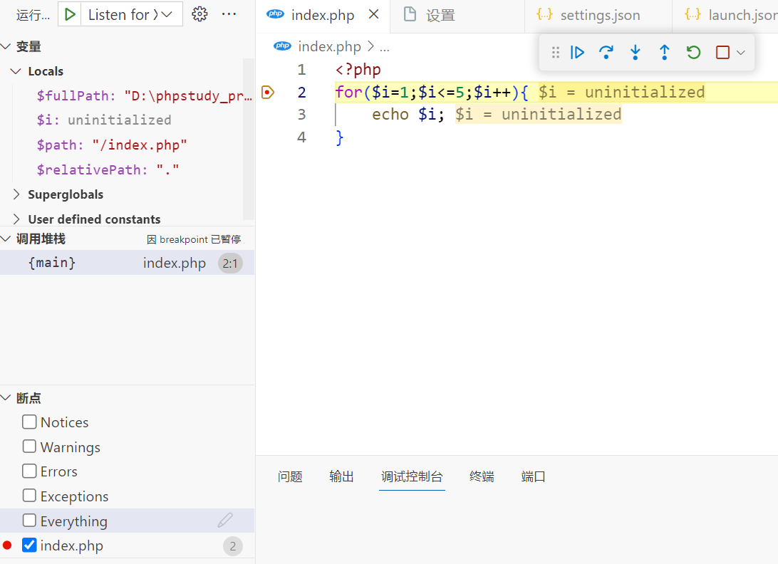Click line number 3 in gutter
Screen dimensions: 778x564
tap(301, 115)
